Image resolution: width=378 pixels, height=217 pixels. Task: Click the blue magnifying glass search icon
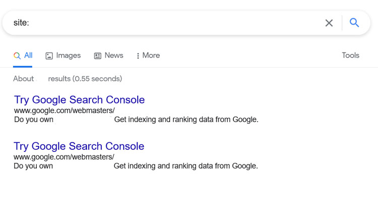(354, 23)
